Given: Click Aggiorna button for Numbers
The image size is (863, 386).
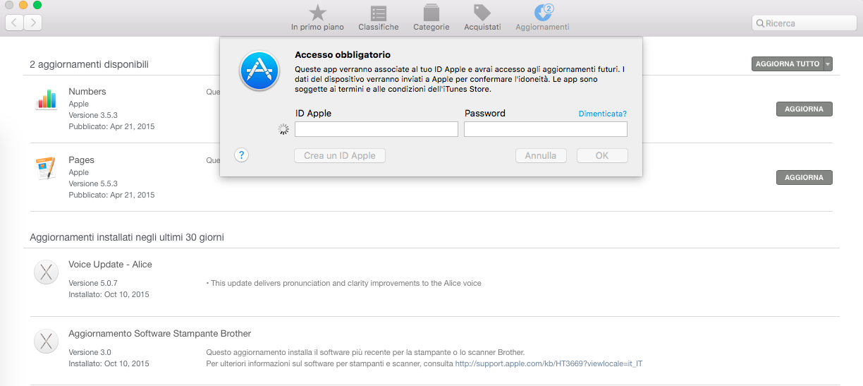Looking at the screenshot, I should point(804,109).
